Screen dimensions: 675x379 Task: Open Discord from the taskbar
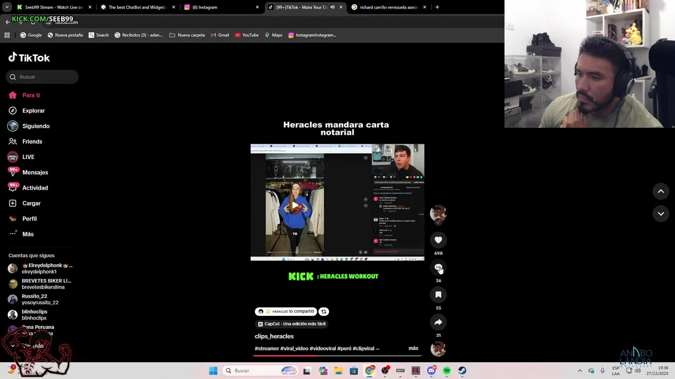pyautogui.click(x=431, y=371)
